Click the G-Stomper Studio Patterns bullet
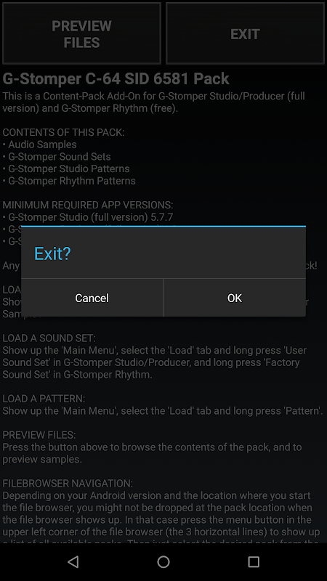327x581 pixels. pos(66,168)
